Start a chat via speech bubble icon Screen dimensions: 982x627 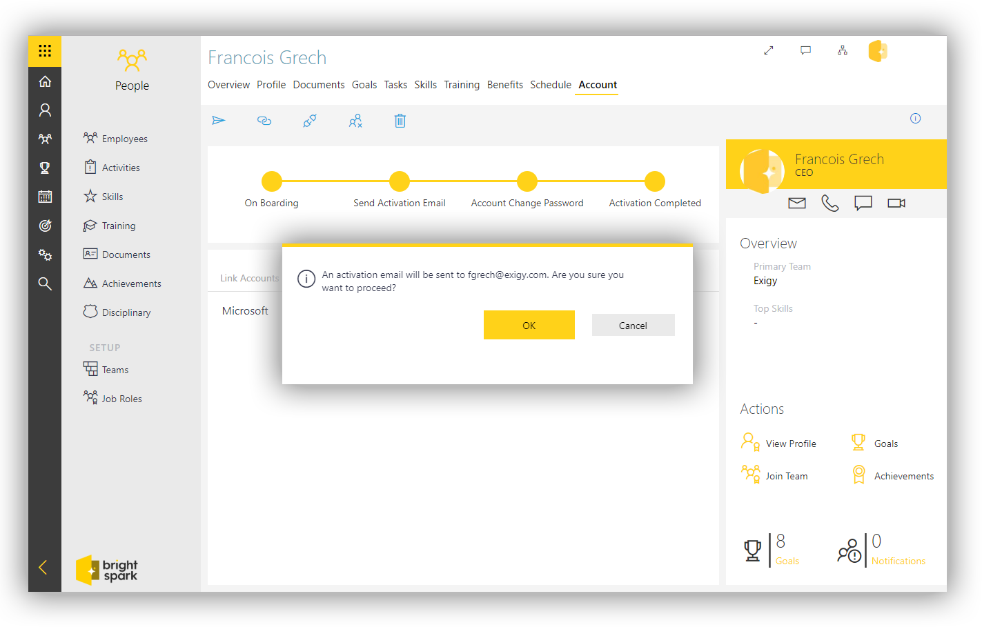(863, 203)
